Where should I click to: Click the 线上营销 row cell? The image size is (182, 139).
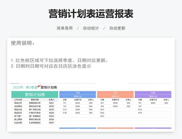point(18,119)
